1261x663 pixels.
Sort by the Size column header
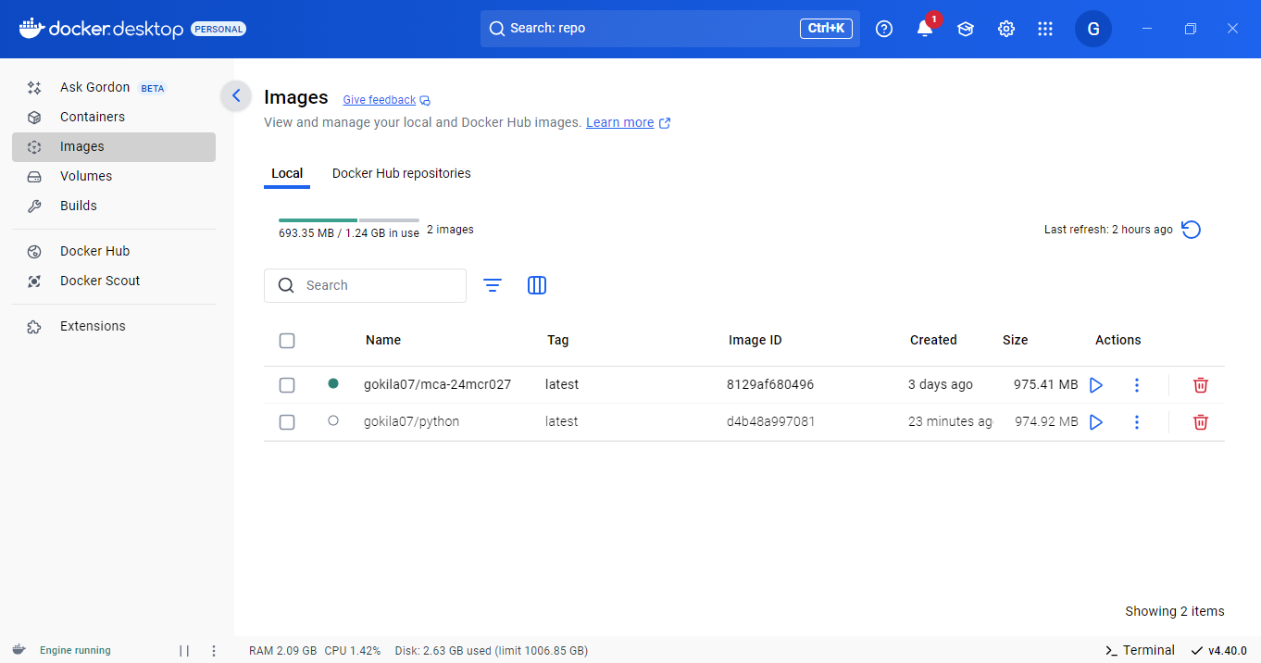click(1015, 340)
